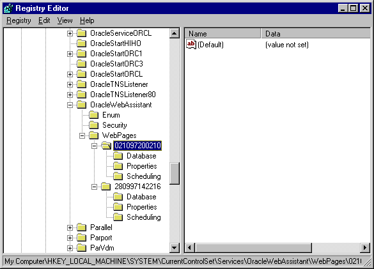Click the OracleStartORC1 folder icon
Screen dimensions: 374x269
[82, 54]
